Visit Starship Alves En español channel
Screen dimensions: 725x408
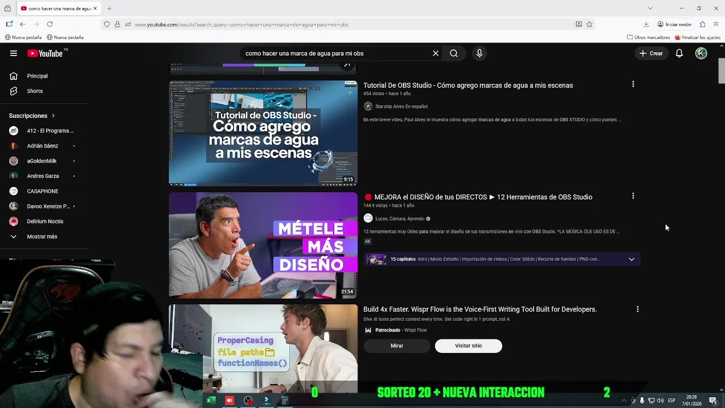401,107
